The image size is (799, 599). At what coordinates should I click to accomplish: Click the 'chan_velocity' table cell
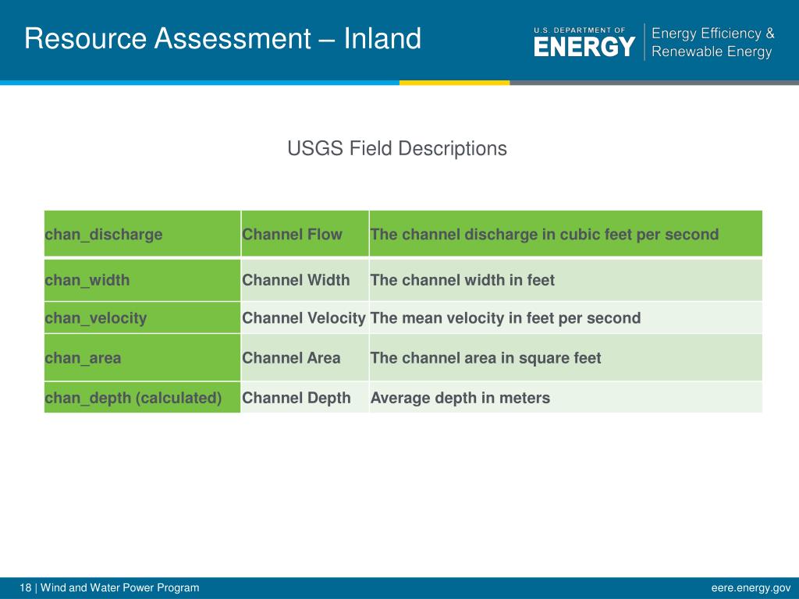click(142, 318)
